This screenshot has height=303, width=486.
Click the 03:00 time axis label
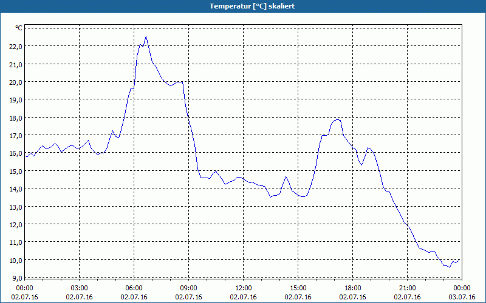coord(80,288)
